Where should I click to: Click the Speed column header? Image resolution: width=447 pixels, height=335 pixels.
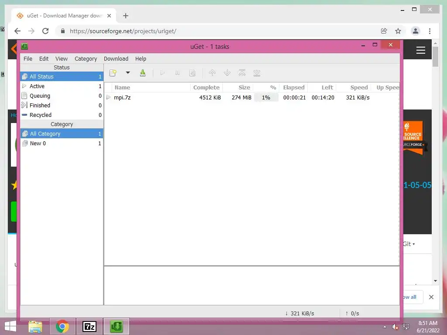[x=354, y=87]
